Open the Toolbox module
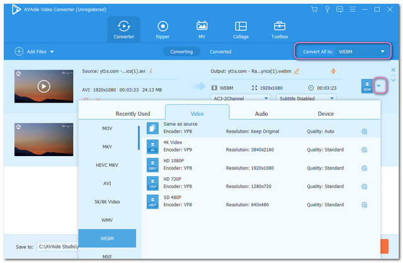 click(x=280, y=30)
